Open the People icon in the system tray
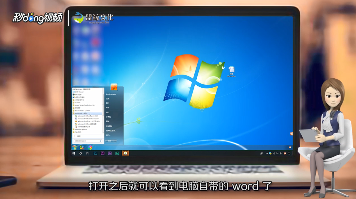 tap(262, 153)
